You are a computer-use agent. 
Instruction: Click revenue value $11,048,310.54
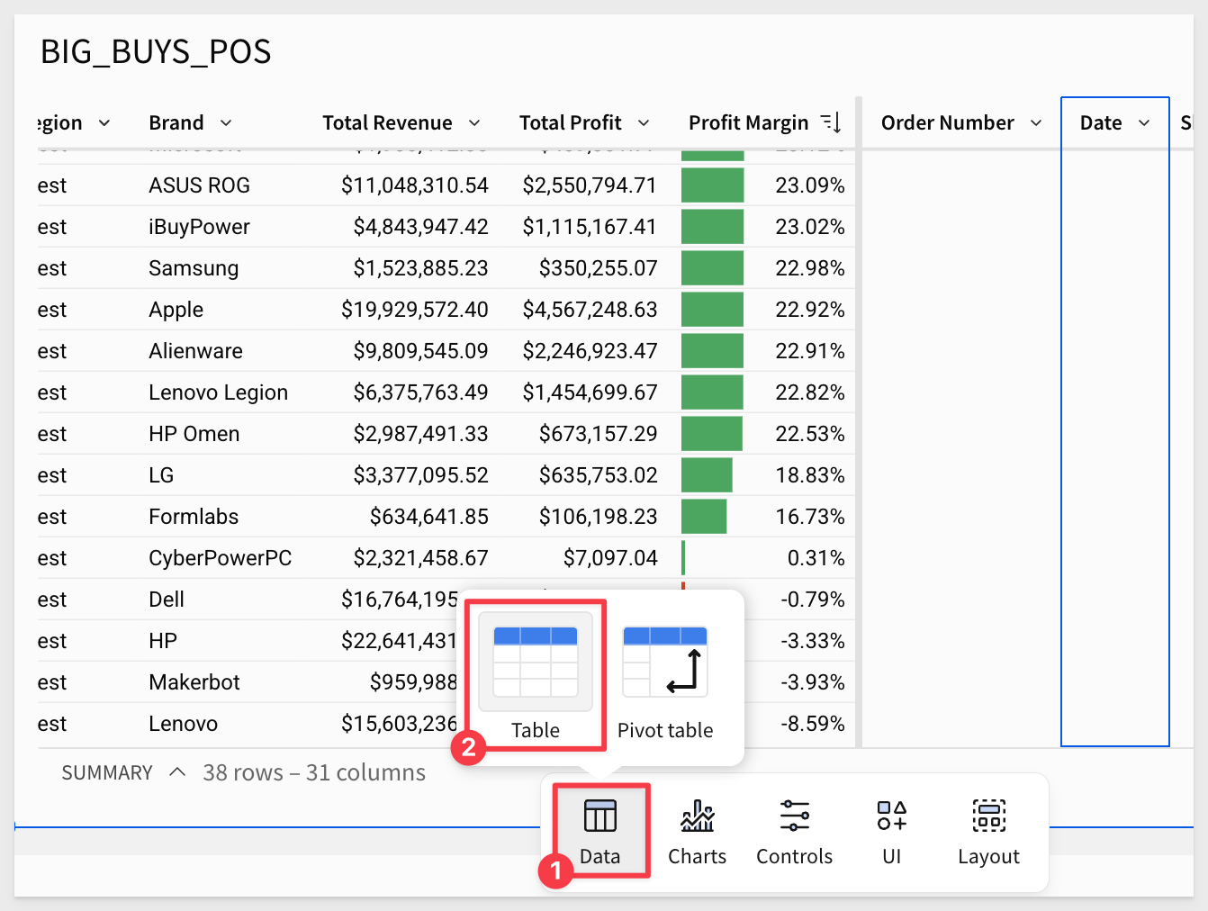(x=414, y=185)
